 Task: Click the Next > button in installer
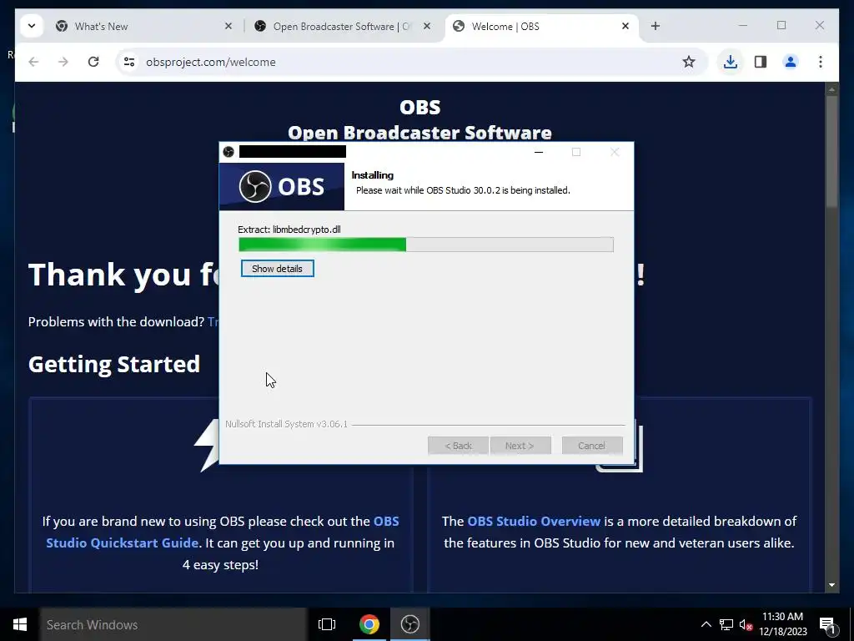(520, 446)
